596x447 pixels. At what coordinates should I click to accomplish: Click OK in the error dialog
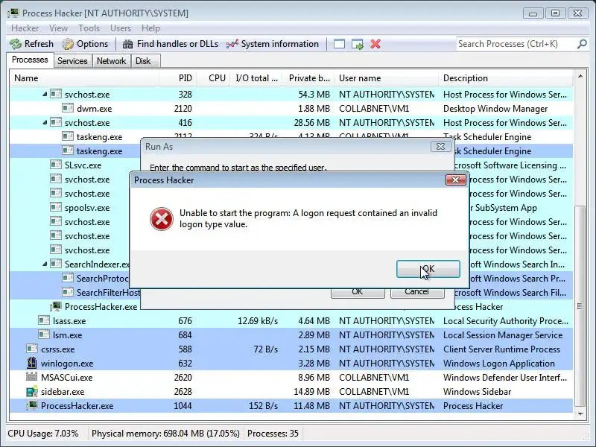(x=428, y=269)
